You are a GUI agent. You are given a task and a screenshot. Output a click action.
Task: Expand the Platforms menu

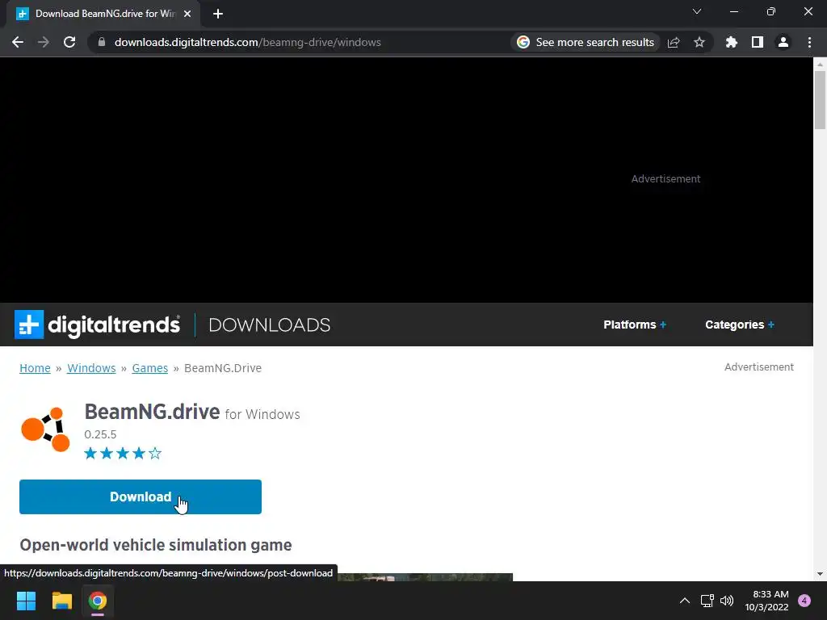tap(635, 325)
